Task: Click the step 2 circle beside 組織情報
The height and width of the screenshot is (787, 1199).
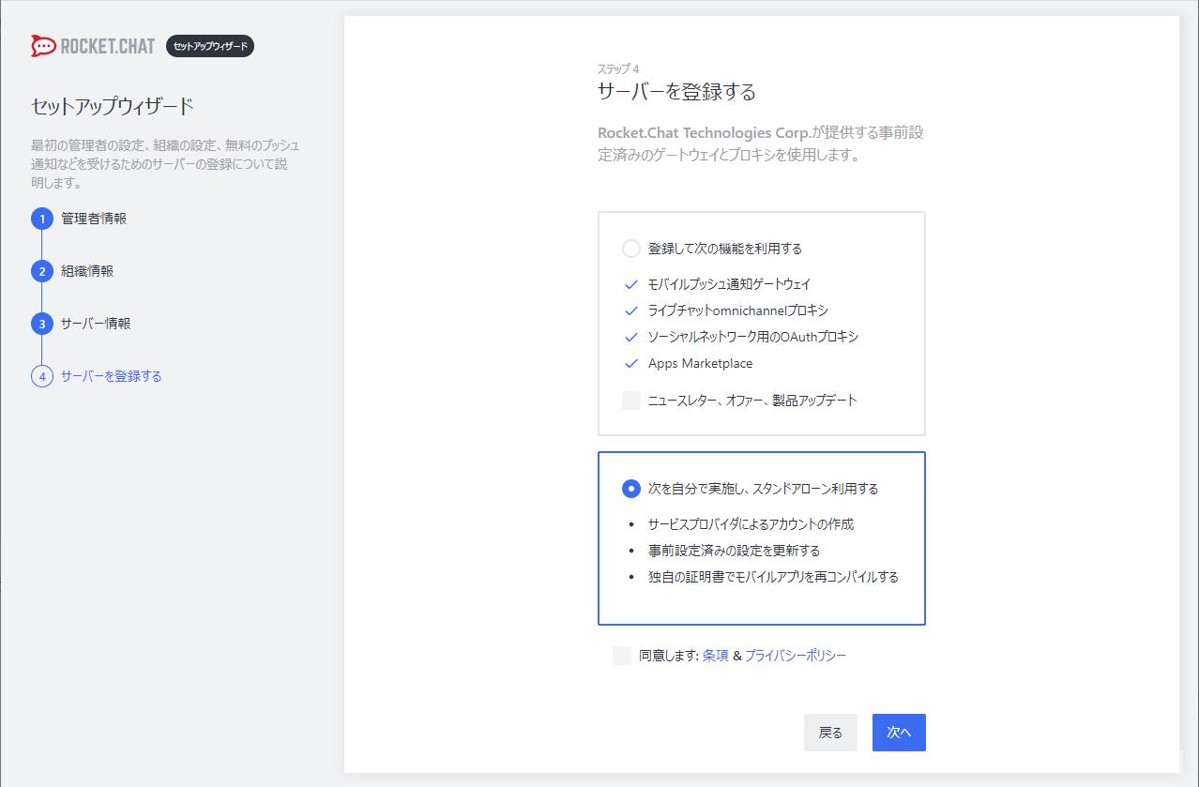Action: (x=41, y=271)
